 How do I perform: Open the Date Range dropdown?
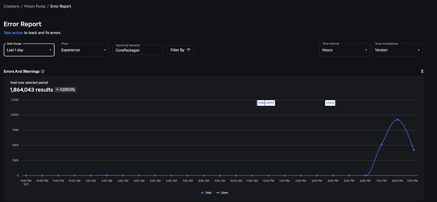pyautogui.click(x=29, y=50)
